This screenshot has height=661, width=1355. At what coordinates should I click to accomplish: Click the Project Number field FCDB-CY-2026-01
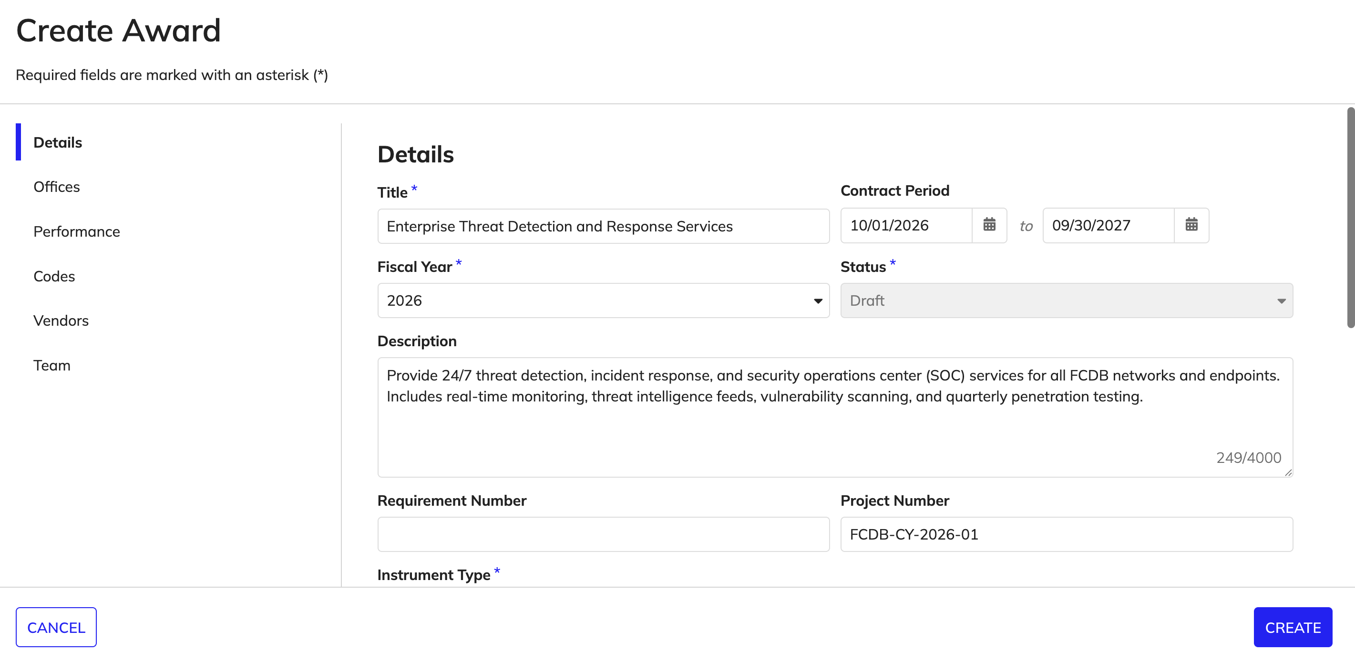click(x=1066, y=534)
